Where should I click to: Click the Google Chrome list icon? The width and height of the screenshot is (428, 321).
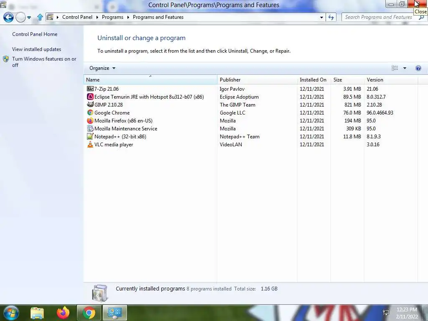click(x=90, y=112)
